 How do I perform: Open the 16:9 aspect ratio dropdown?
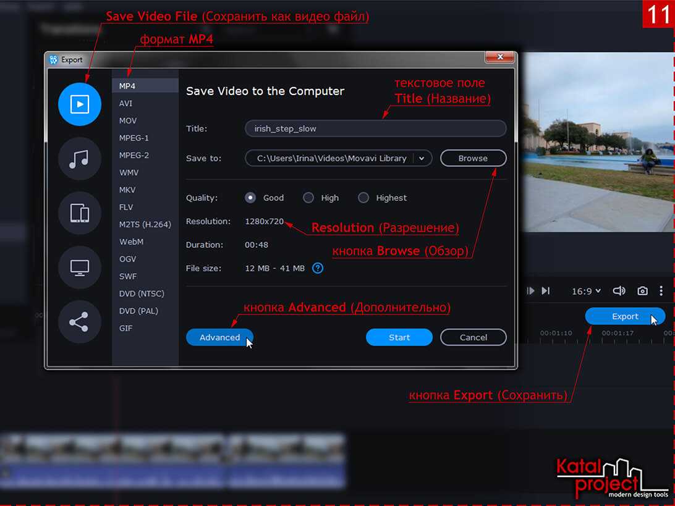(586, 291)
